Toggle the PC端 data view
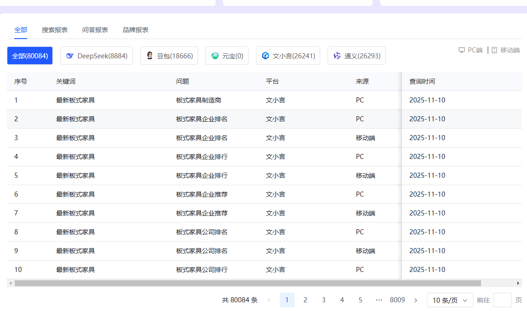The width and height of the screenshot is (527, 311). click(470, 50)
